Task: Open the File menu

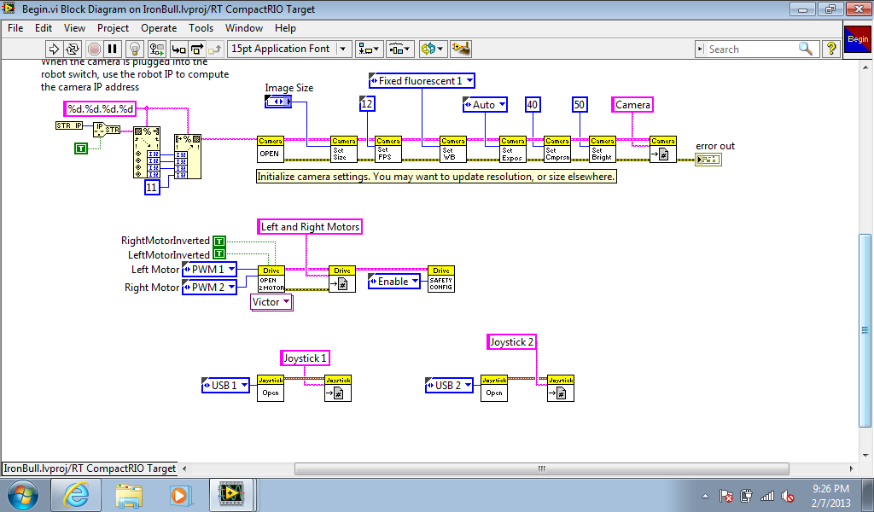Action: click(15, 28)
